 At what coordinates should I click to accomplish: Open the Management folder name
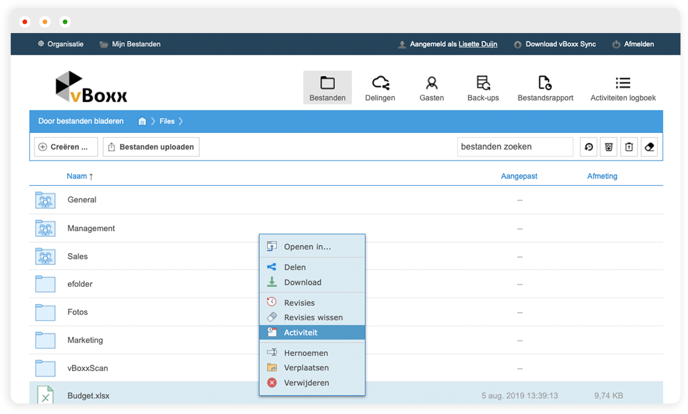(x=91, y=228)
